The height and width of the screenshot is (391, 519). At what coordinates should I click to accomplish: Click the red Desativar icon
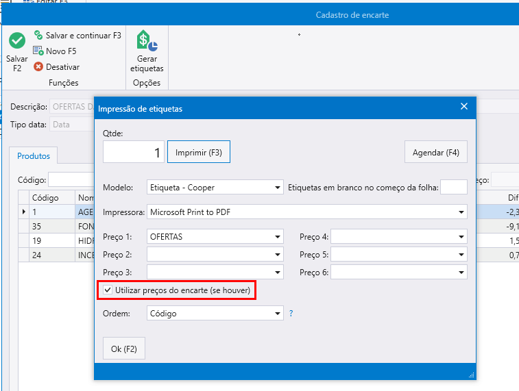pyautogui.click(x=38, y=67)
